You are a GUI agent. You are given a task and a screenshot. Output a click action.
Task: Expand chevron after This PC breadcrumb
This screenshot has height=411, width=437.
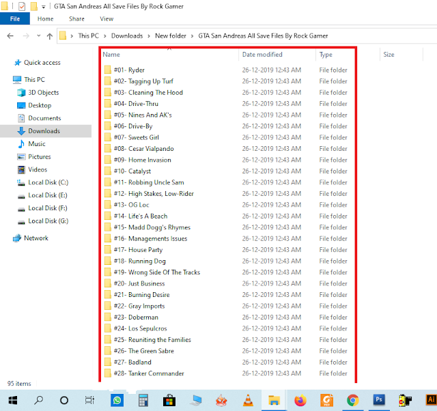tap(105, 36)
